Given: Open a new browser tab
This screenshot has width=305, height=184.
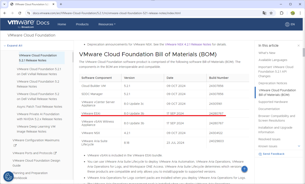Looking at the screenshot, I should click(x=61, y=4).
